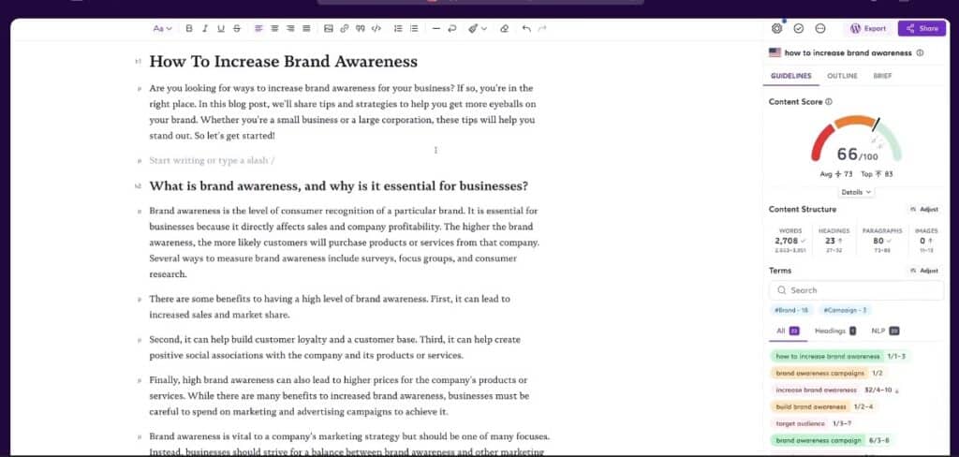Create a bulleted list
This screenshot has width=959, height=457.
pos(414,28)
